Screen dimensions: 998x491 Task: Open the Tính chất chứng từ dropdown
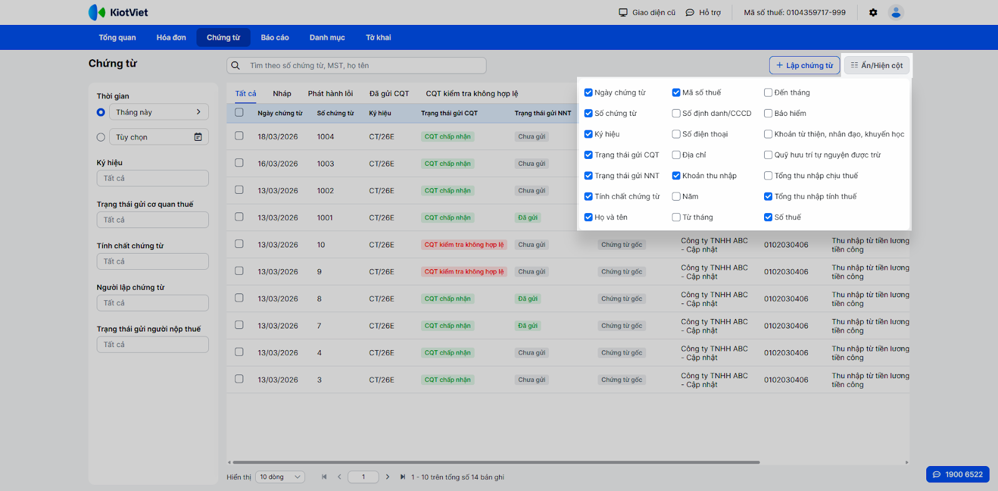(152, 262)
